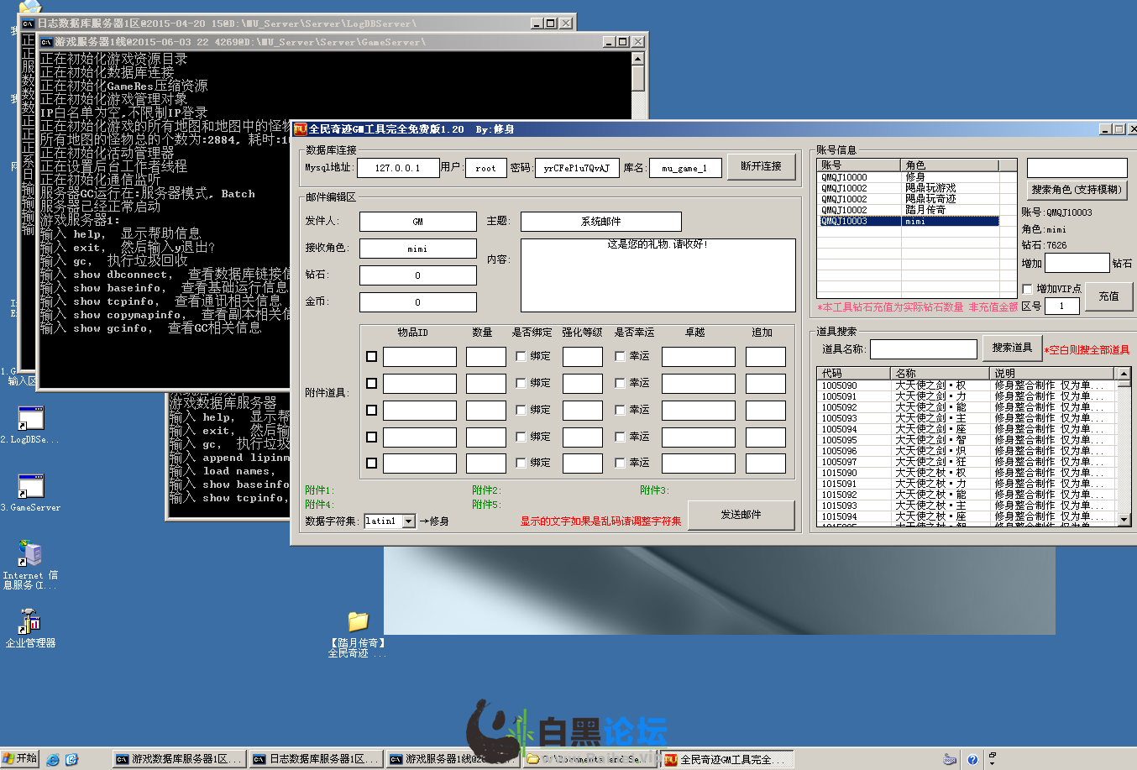Tick the first row 幸运 checkbox
The width and height of the screenshot is (1137, 770).
pyautogui.click(x=620, y=356)
